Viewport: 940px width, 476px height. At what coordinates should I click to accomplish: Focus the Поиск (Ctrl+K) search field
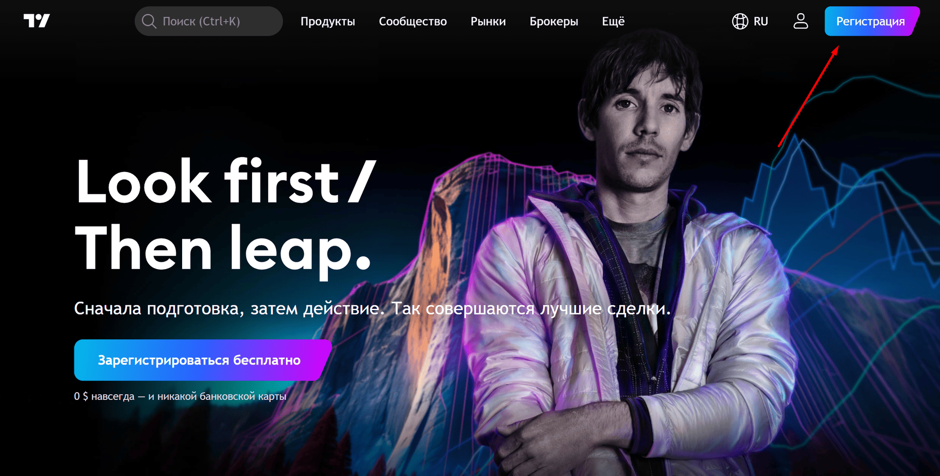click(x=209, y=21)
